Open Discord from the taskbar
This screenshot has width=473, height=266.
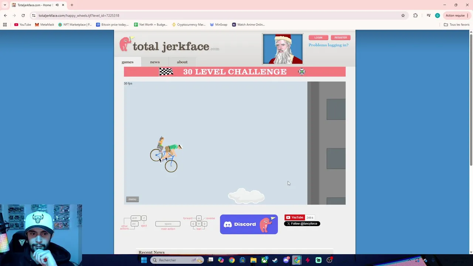(x=286, y=260)
